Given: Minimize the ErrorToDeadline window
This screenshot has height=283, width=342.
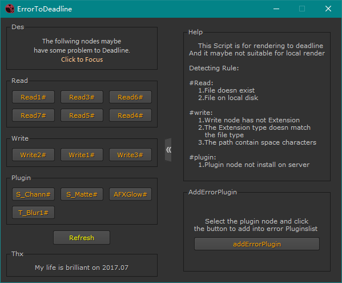Looking at the screenshot, I should (276, 9).
